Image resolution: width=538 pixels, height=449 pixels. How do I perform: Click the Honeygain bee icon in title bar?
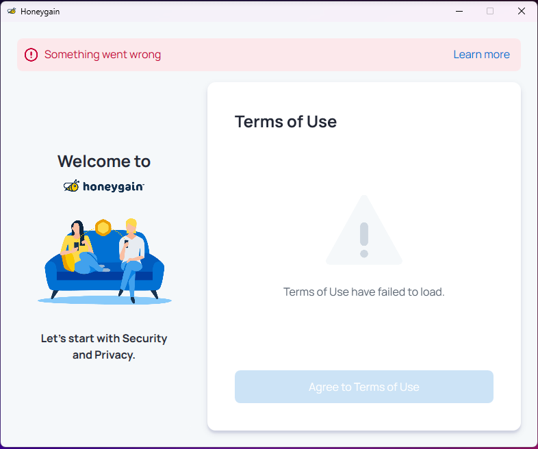[x=12, y=11]
